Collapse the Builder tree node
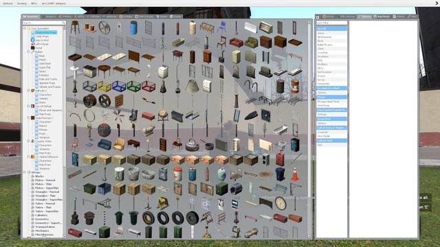Viewport: 440px width, 247px height. coord(28,52)
